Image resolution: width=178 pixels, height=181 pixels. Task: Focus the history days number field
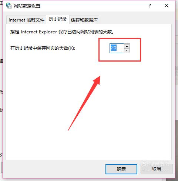[117, 48]
